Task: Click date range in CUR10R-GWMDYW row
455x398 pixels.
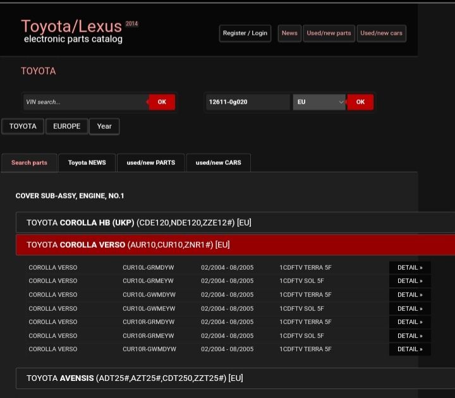Action: click(x=227, y=349)
